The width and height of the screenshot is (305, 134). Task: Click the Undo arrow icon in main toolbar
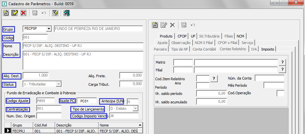[44, 13]
